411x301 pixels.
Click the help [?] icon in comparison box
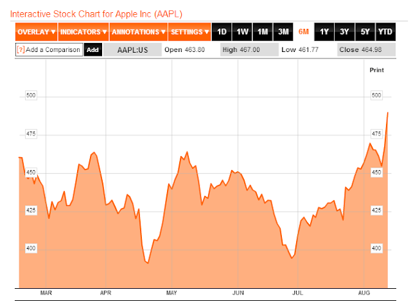pos(21,50)
